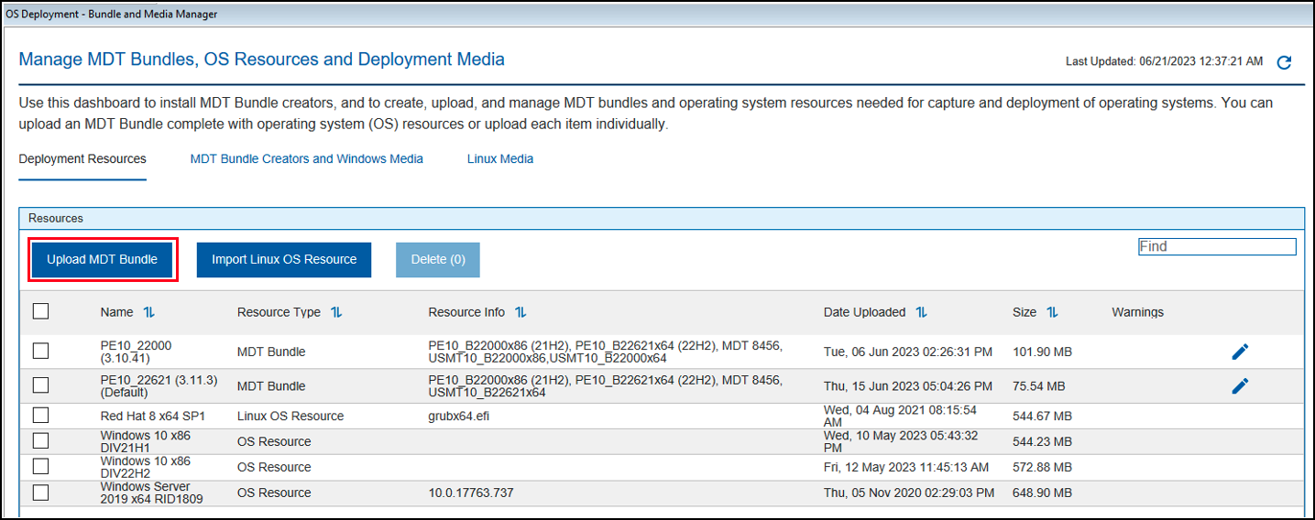Sort by Resource Info arrows

coord(521,312)
